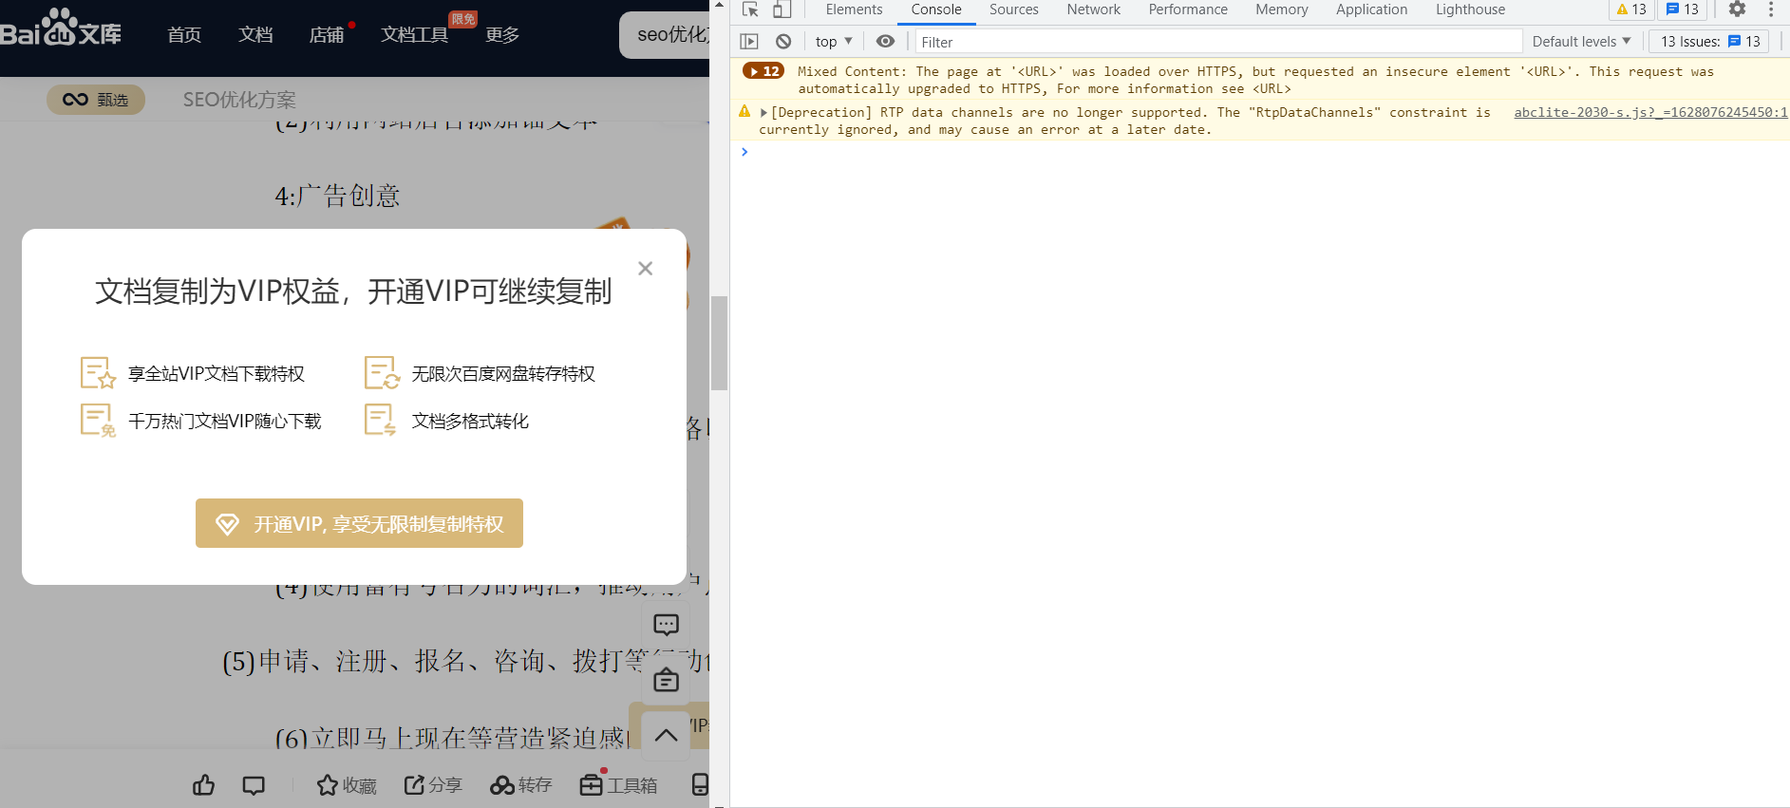
Task: Open the 更多 nav menu
Action: (x=502, y=35)
